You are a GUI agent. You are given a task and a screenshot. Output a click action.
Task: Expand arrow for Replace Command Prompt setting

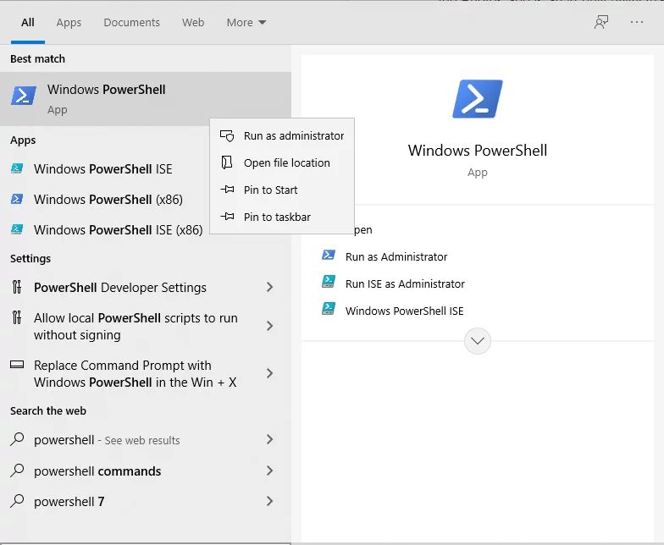(269, 373)
